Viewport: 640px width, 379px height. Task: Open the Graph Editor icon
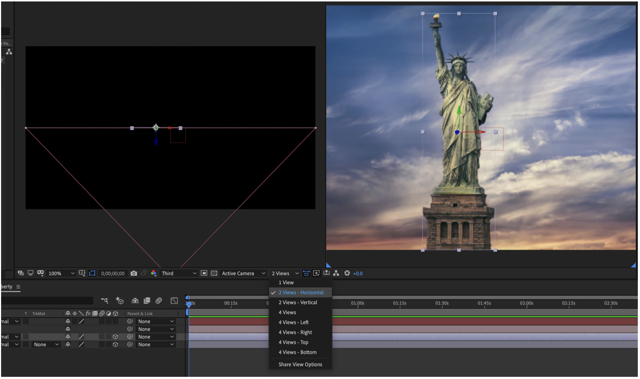coord(174,301)
